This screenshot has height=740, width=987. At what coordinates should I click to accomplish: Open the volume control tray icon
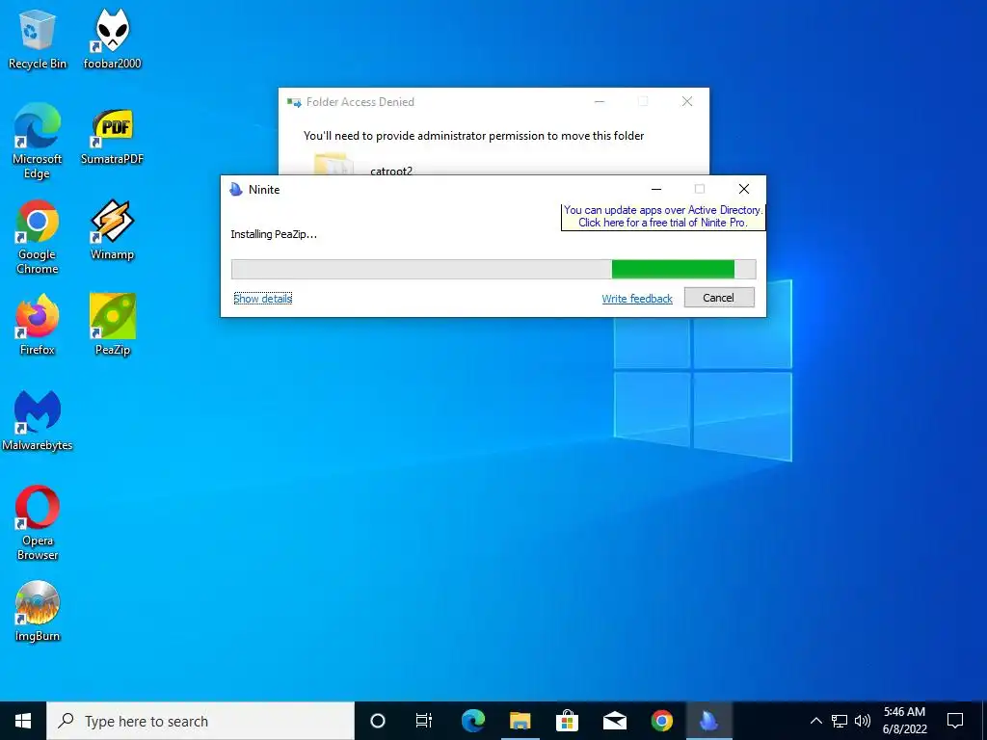coord(863,721)
